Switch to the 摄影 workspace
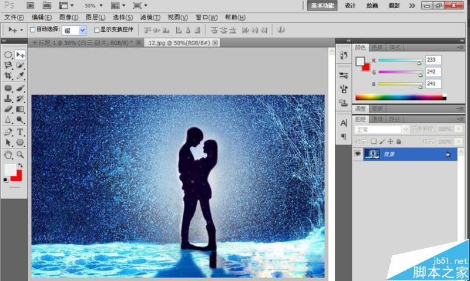Image resolution: width=470 pixels, height=281 pixels. (x=394, y=5)
